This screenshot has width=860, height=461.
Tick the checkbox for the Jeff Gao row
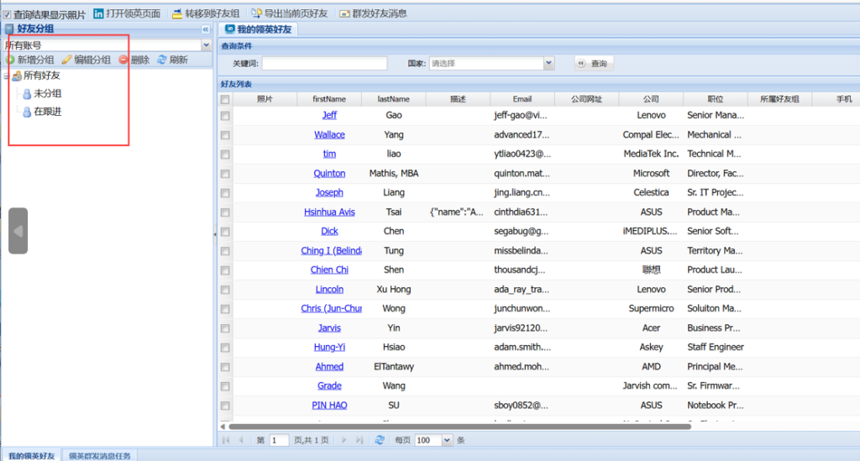pos(224,116)
